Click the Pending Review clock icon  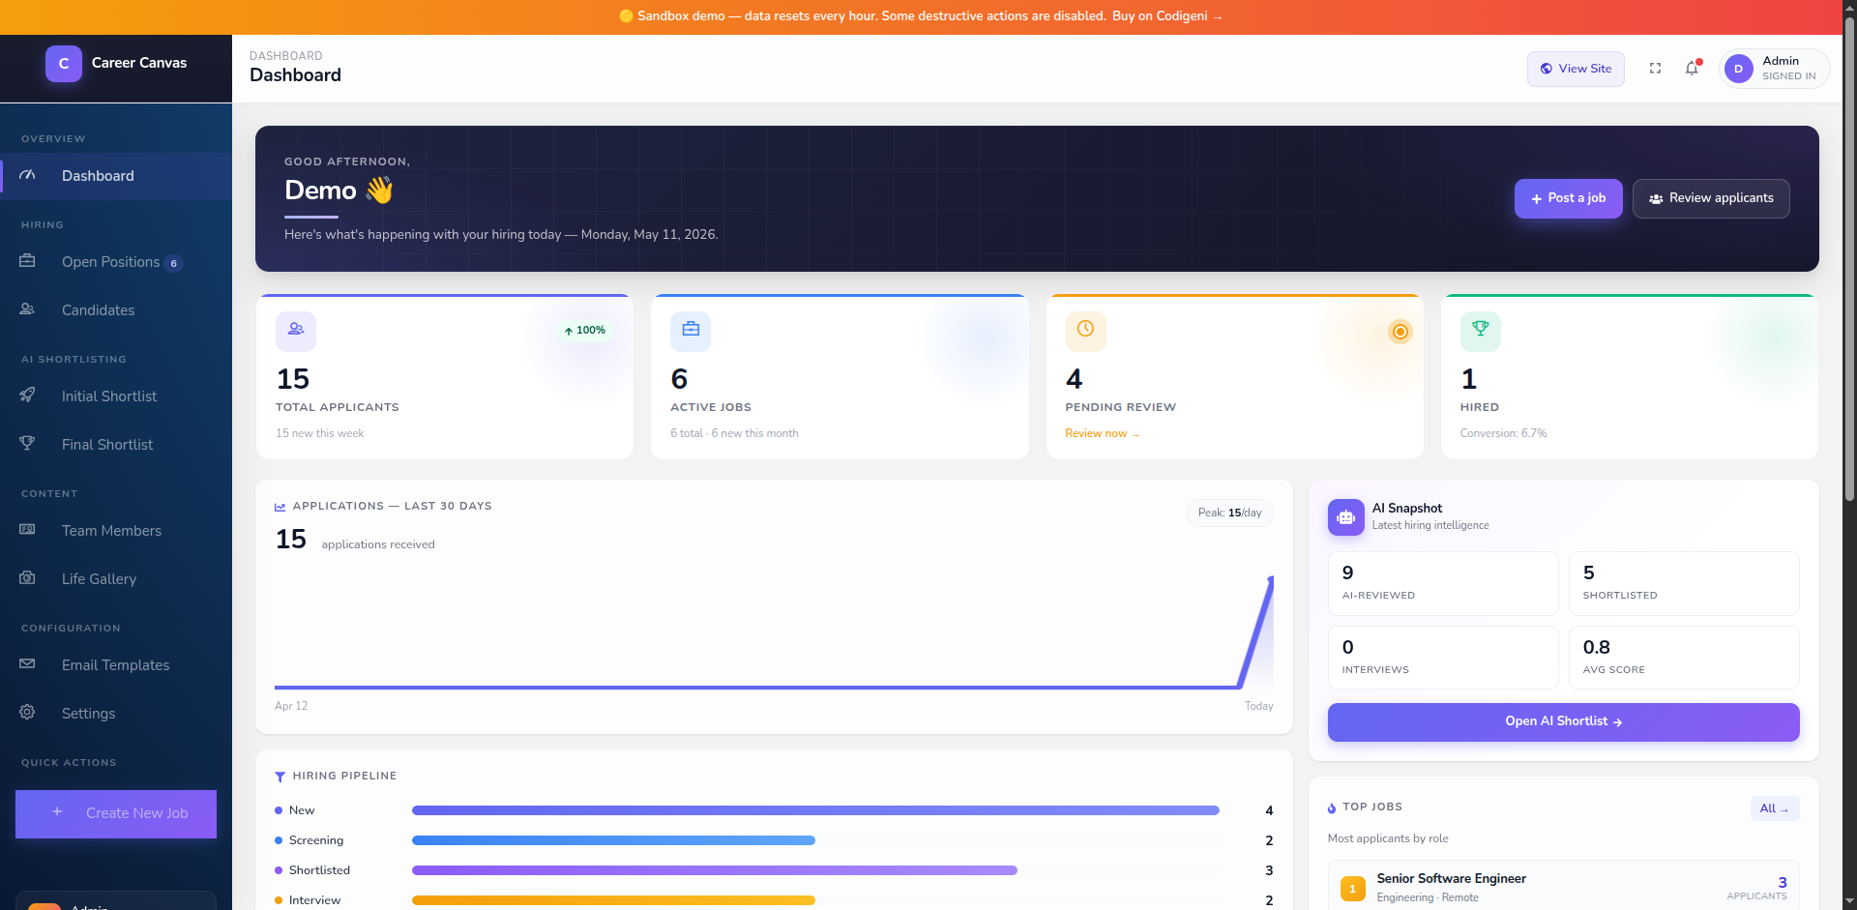click(1085, 331)
